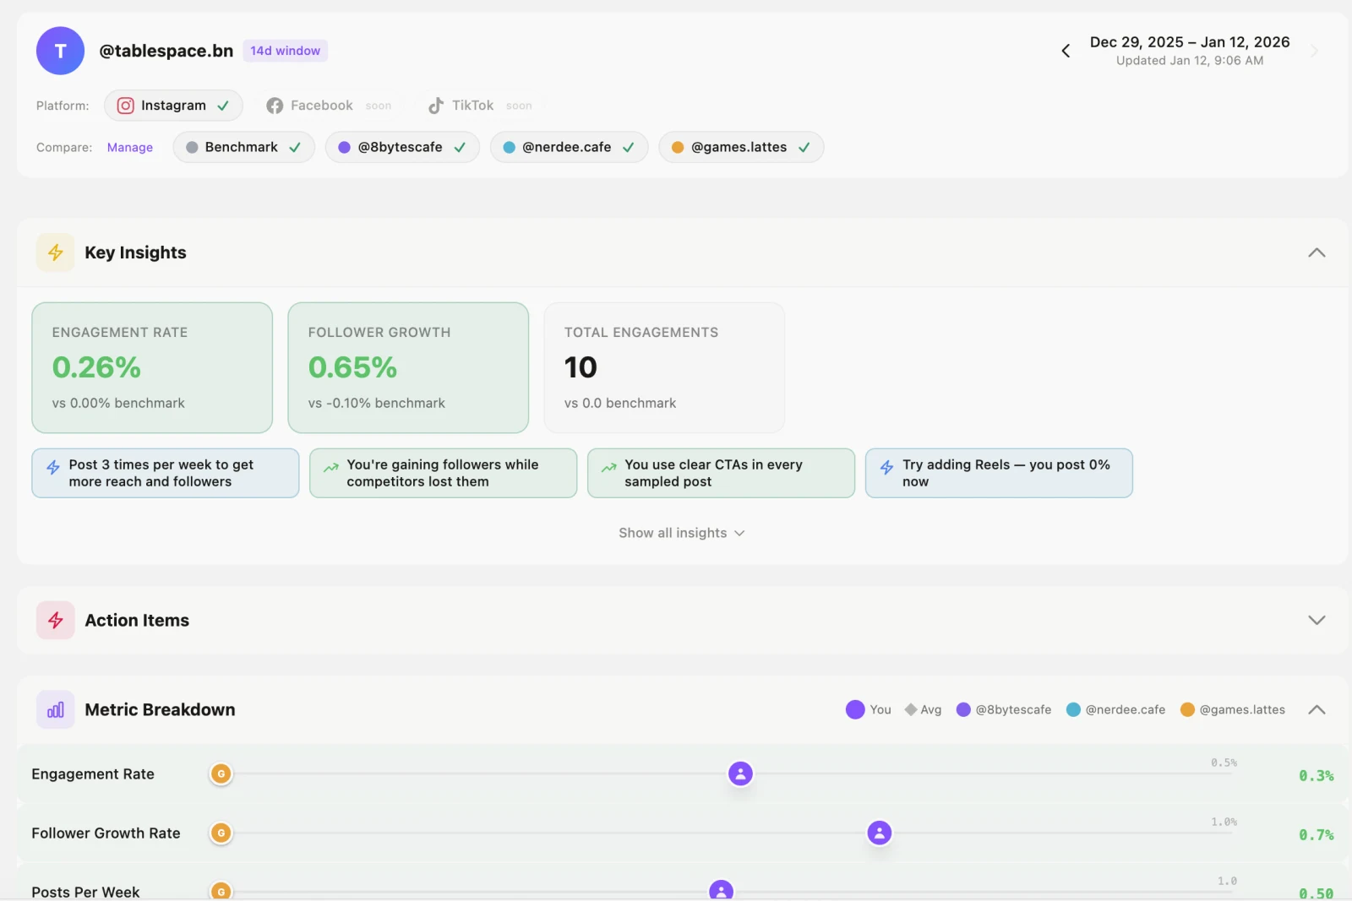Select the TikTok platform option
The image size is (1352, 901).
coord(480,106)
